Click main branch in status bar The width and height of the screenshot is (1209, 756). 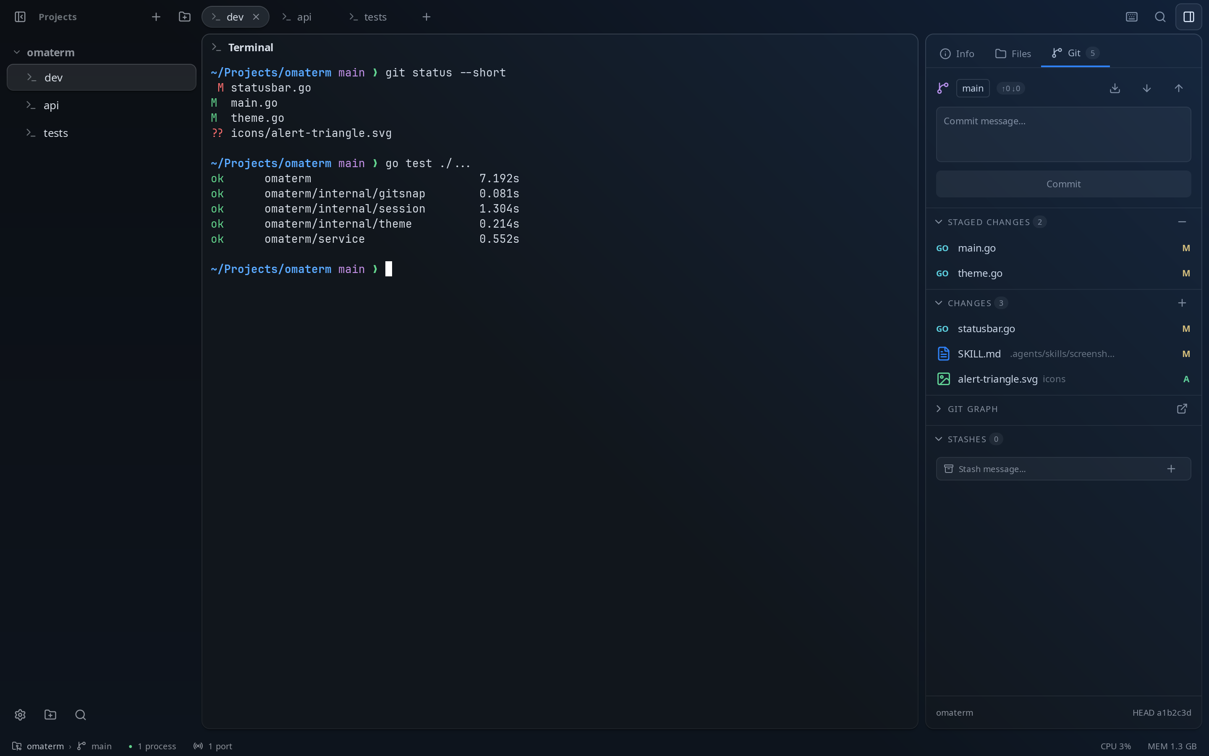pyautogui.click(x=94, y=746)
